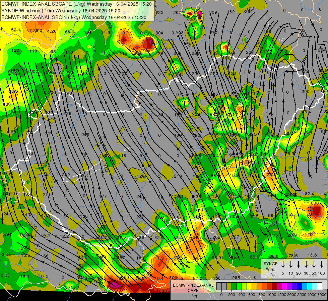
Task: Click the map value 254
Action: 322,50
